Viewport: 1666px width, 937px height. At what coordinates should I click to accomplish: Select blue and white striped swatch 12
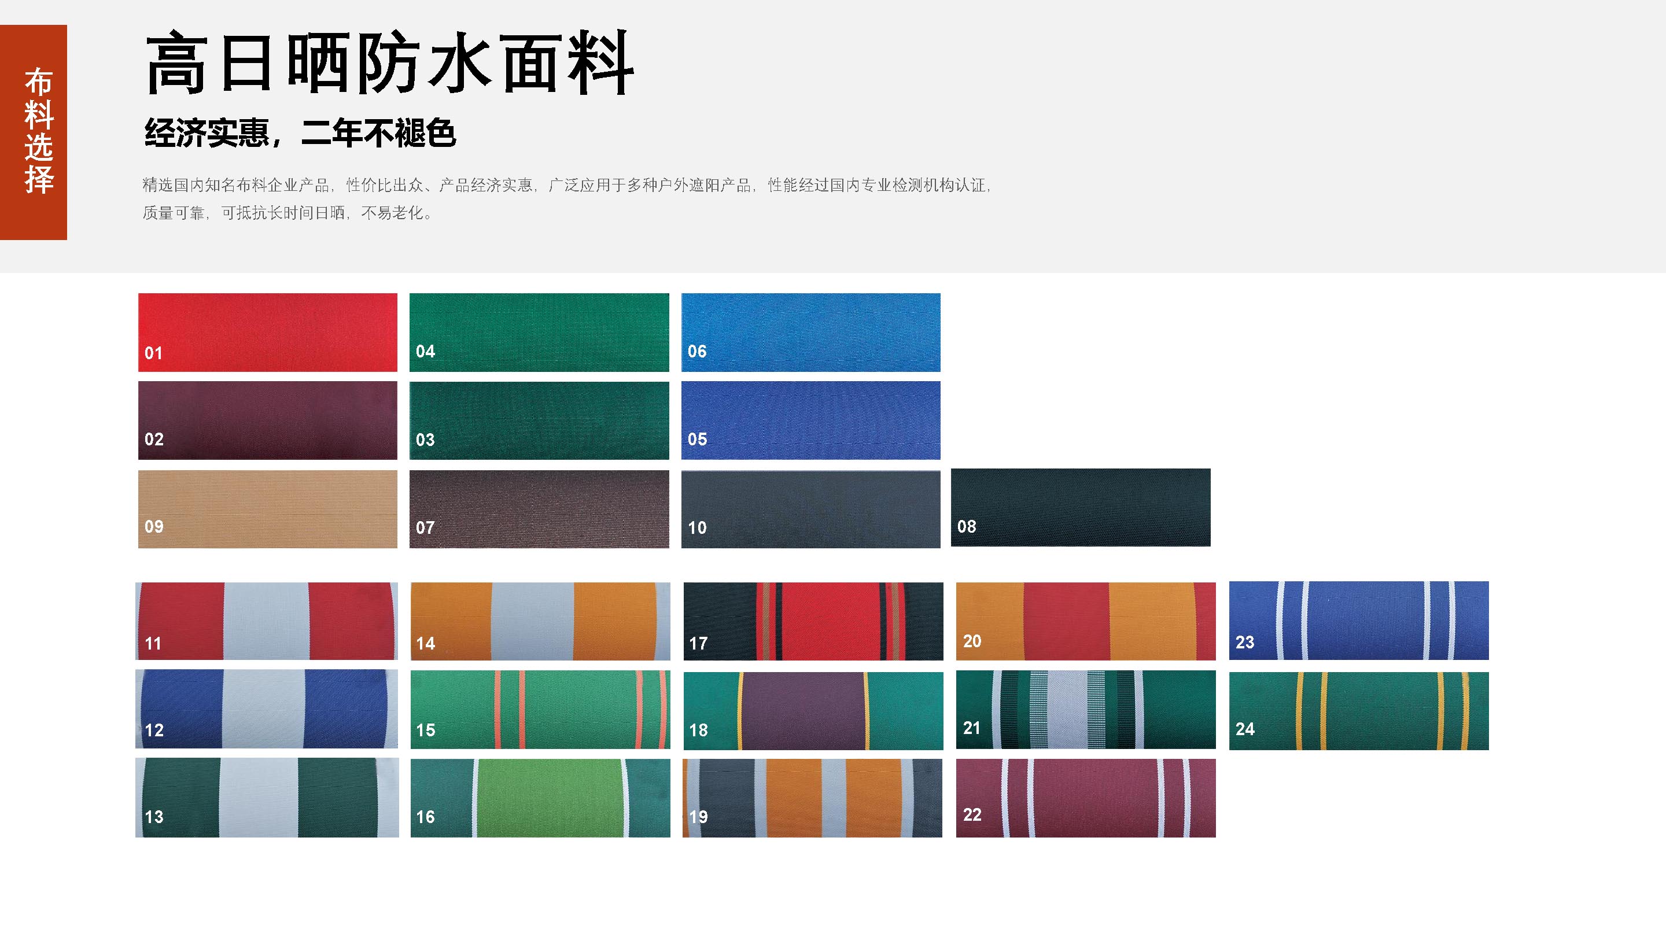pos(267,709)
